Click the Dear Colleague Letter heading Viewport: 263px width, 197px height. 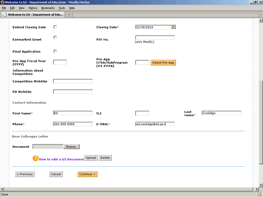pyautogui.click(x=30, y=137)
